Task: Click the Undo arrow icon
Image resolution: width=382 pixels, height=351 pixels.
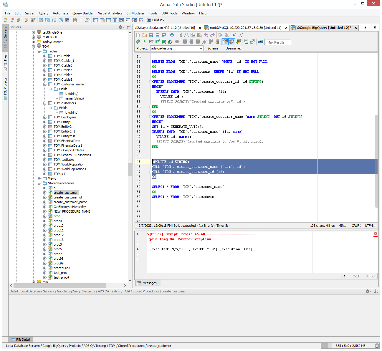Action: [x=206, y=35]
